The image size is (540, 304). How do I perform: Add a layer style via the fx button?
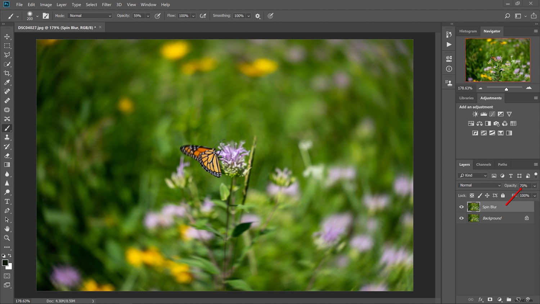(x=481, y=299)
